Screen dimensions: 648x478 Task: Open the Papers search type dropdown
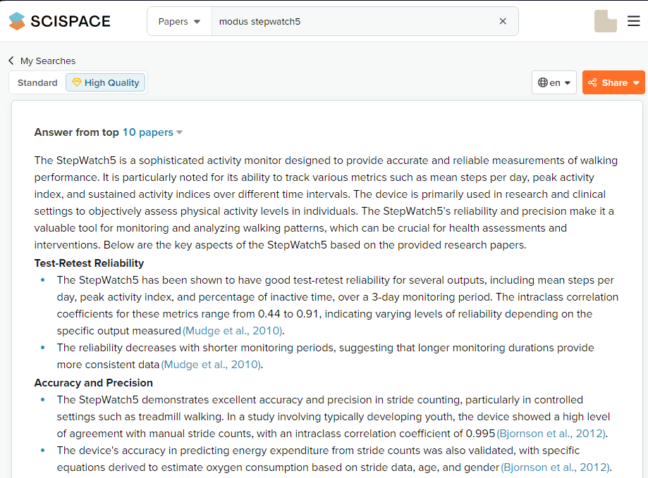point(179,21)
